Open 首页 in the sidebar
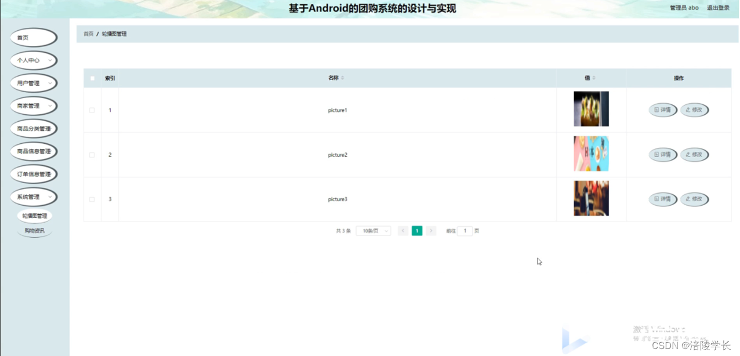 click(33, 38)
